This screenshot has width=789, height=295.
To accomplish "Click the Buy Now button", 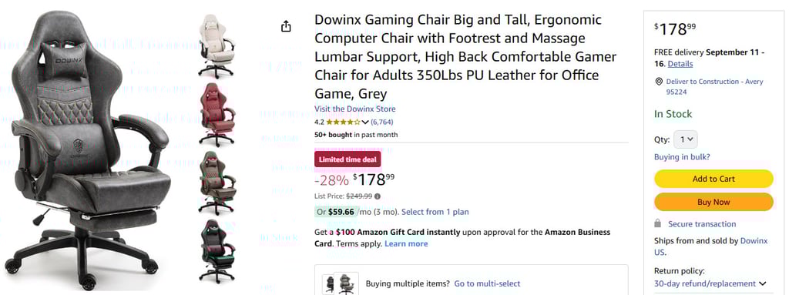I will click(x=713, y=202).
